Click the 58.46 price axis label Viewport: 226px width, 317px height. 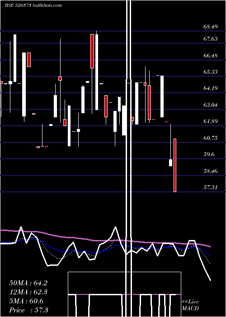point(211,171)
